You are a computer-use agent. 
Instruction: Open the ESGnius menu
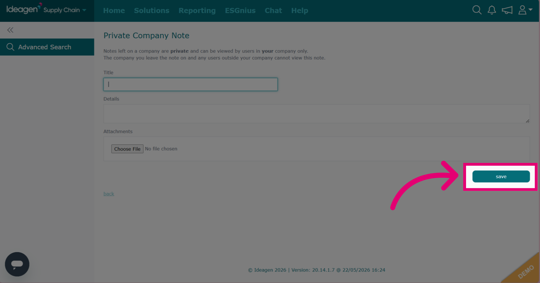point(240,11)
